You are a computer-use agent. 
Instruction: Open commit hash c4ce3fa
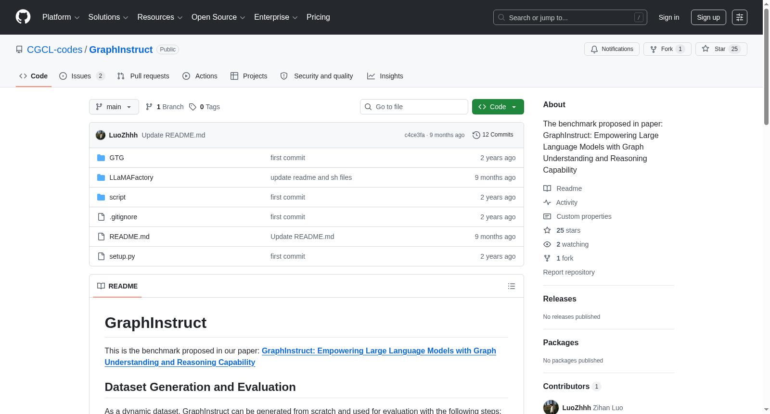pyautogui.click(x=415, y=135)
